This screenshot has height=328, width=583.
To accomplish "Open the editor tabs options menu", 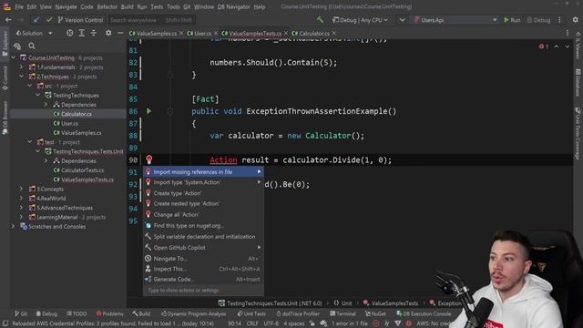I will [x=568, y=33].
